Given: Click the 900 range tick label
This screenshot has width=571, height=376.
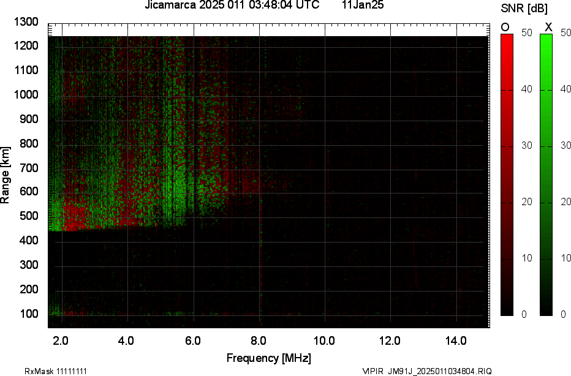Looking at the screenshot, I should (29, 119).
